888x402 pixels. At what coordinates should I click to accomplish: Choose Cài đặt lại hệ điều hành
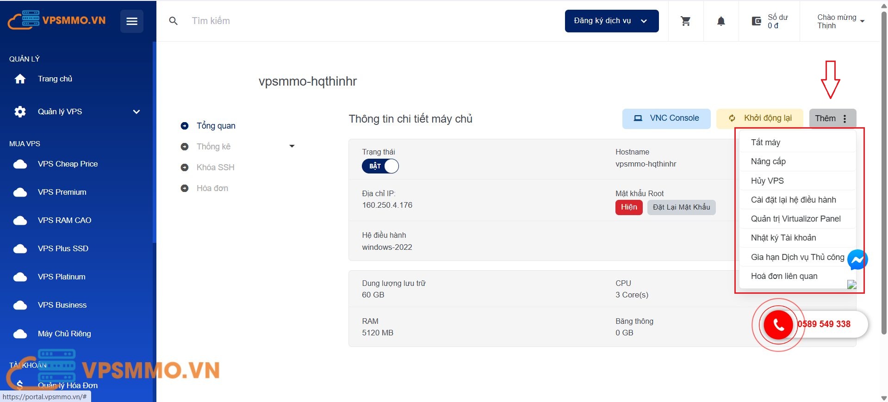click(x=793, y=200)
